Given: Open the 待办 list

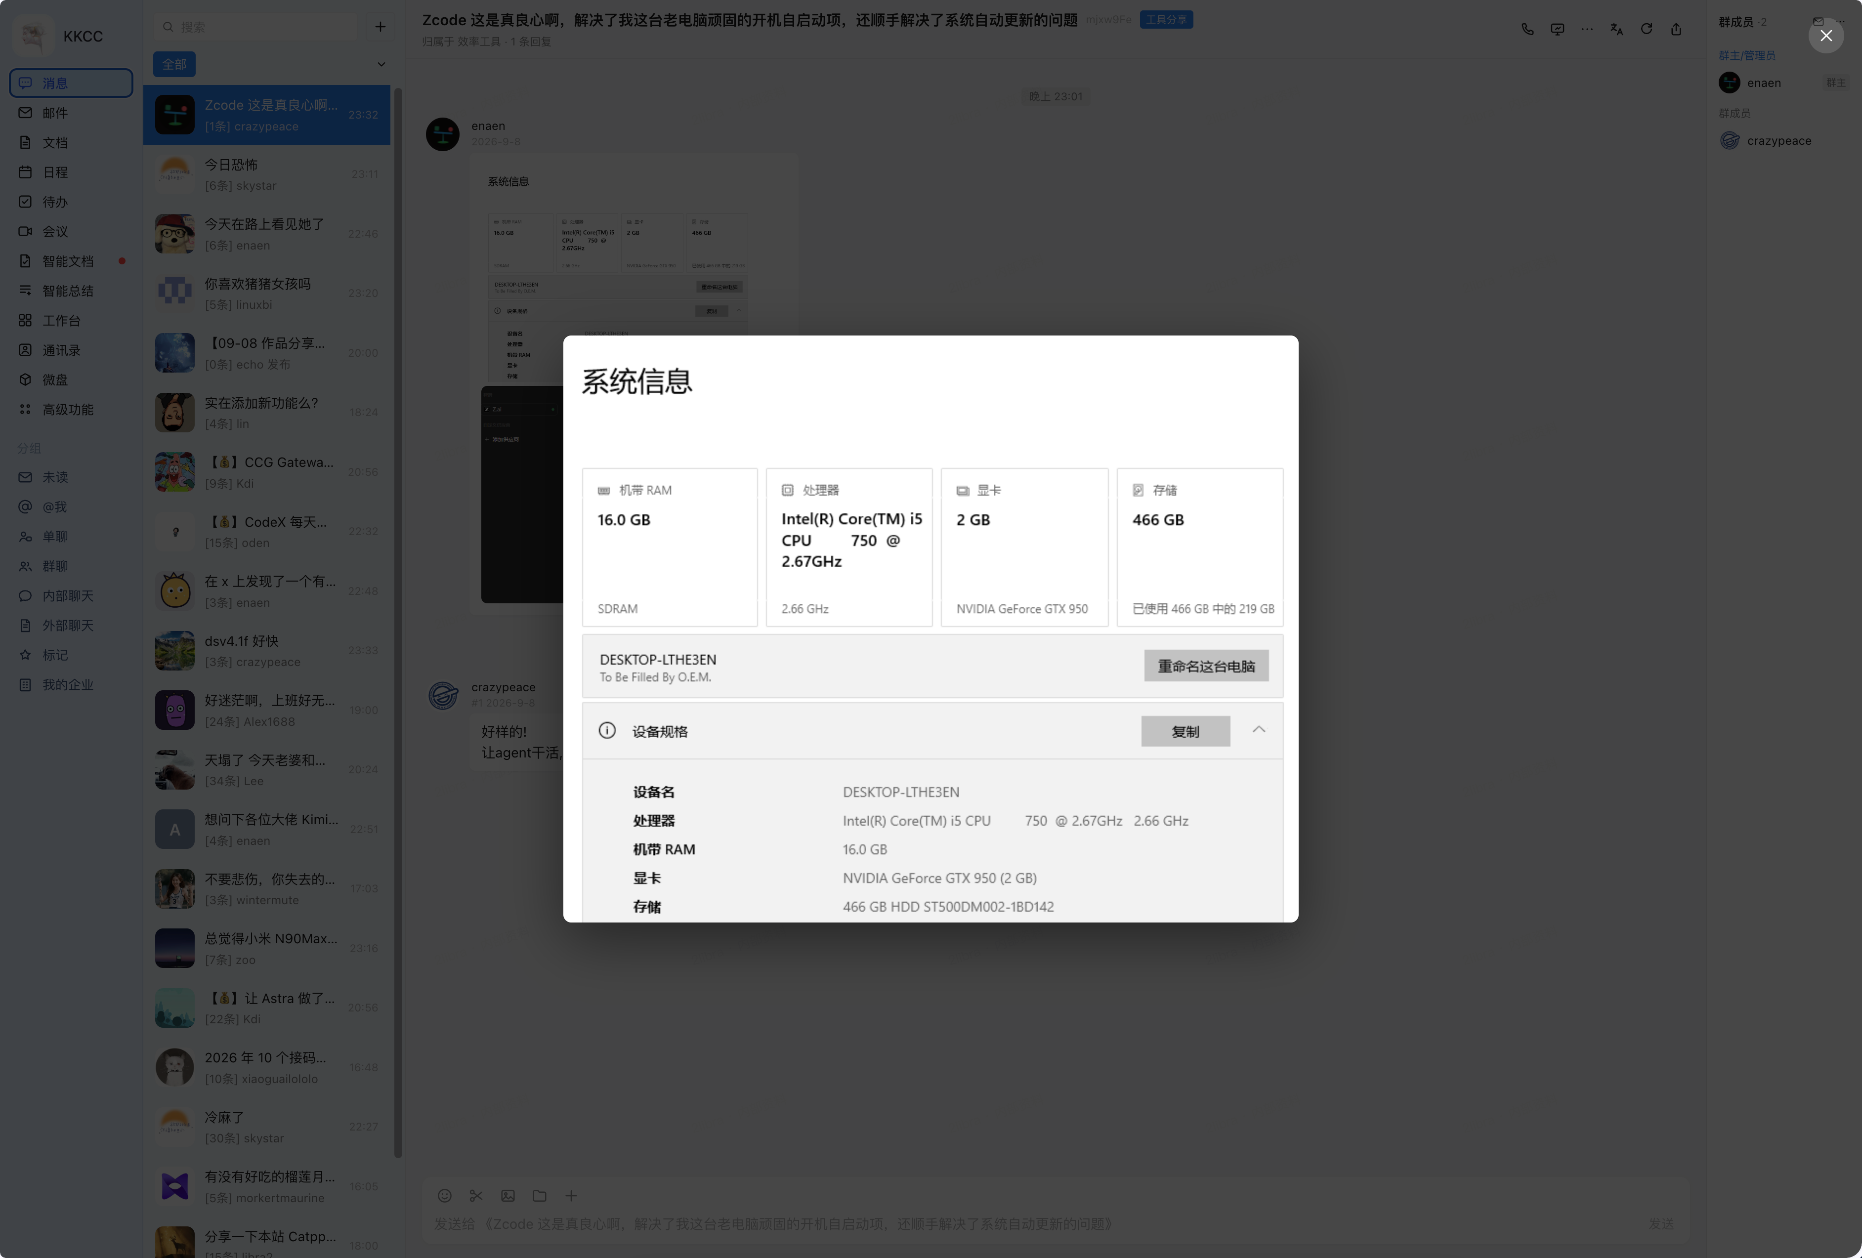Looking at the screenshot, I should pos(71,201).
